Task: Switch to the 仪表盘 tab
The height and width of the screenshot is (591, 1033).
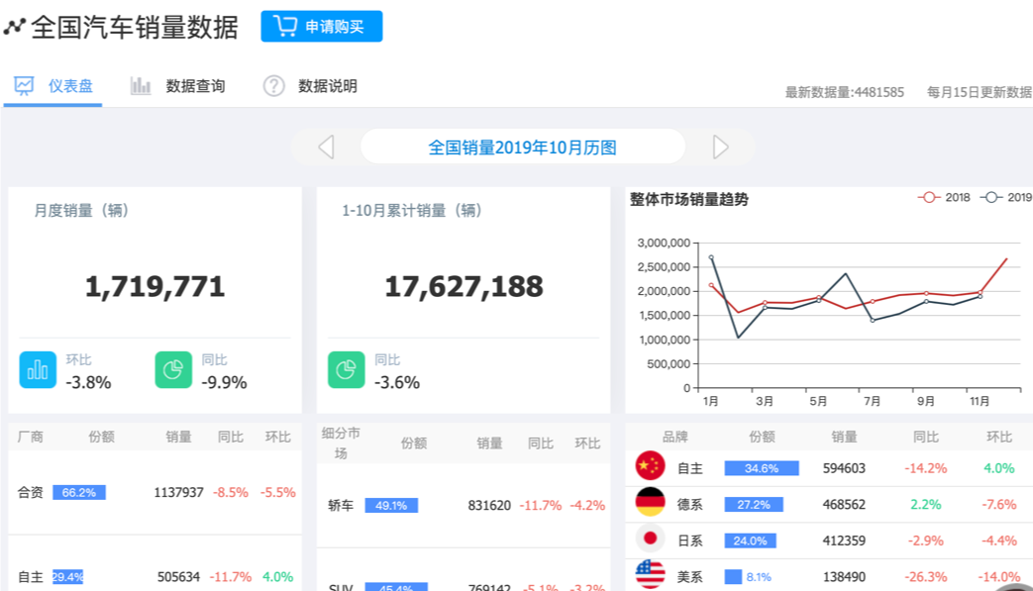Action: [54, 86]
